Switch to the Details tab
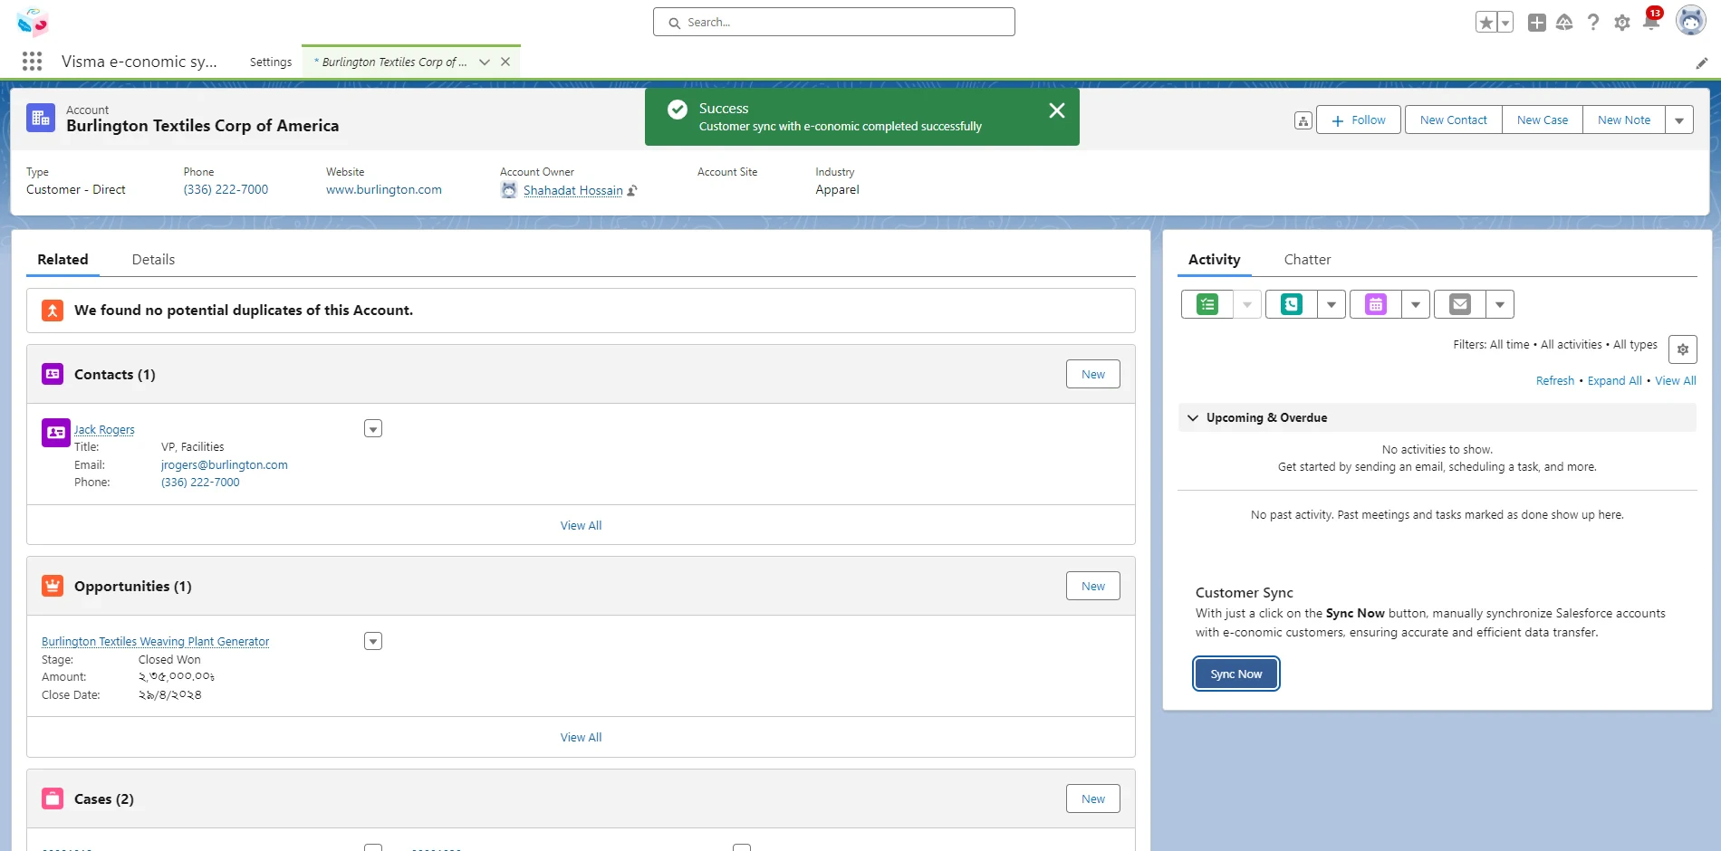 153,259
